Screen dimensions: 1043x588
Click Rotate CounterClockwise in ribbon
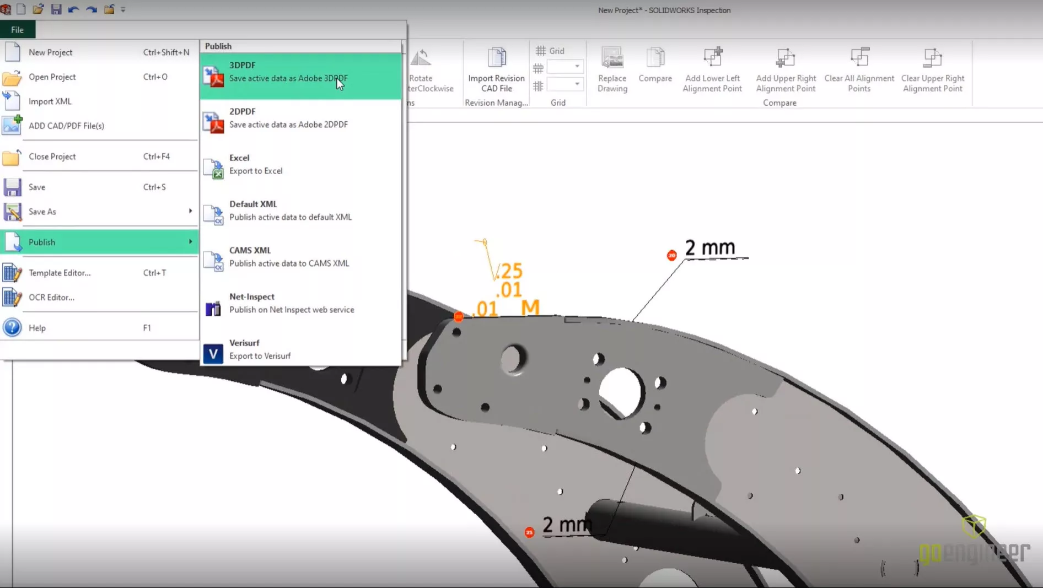tap(431, 71)
